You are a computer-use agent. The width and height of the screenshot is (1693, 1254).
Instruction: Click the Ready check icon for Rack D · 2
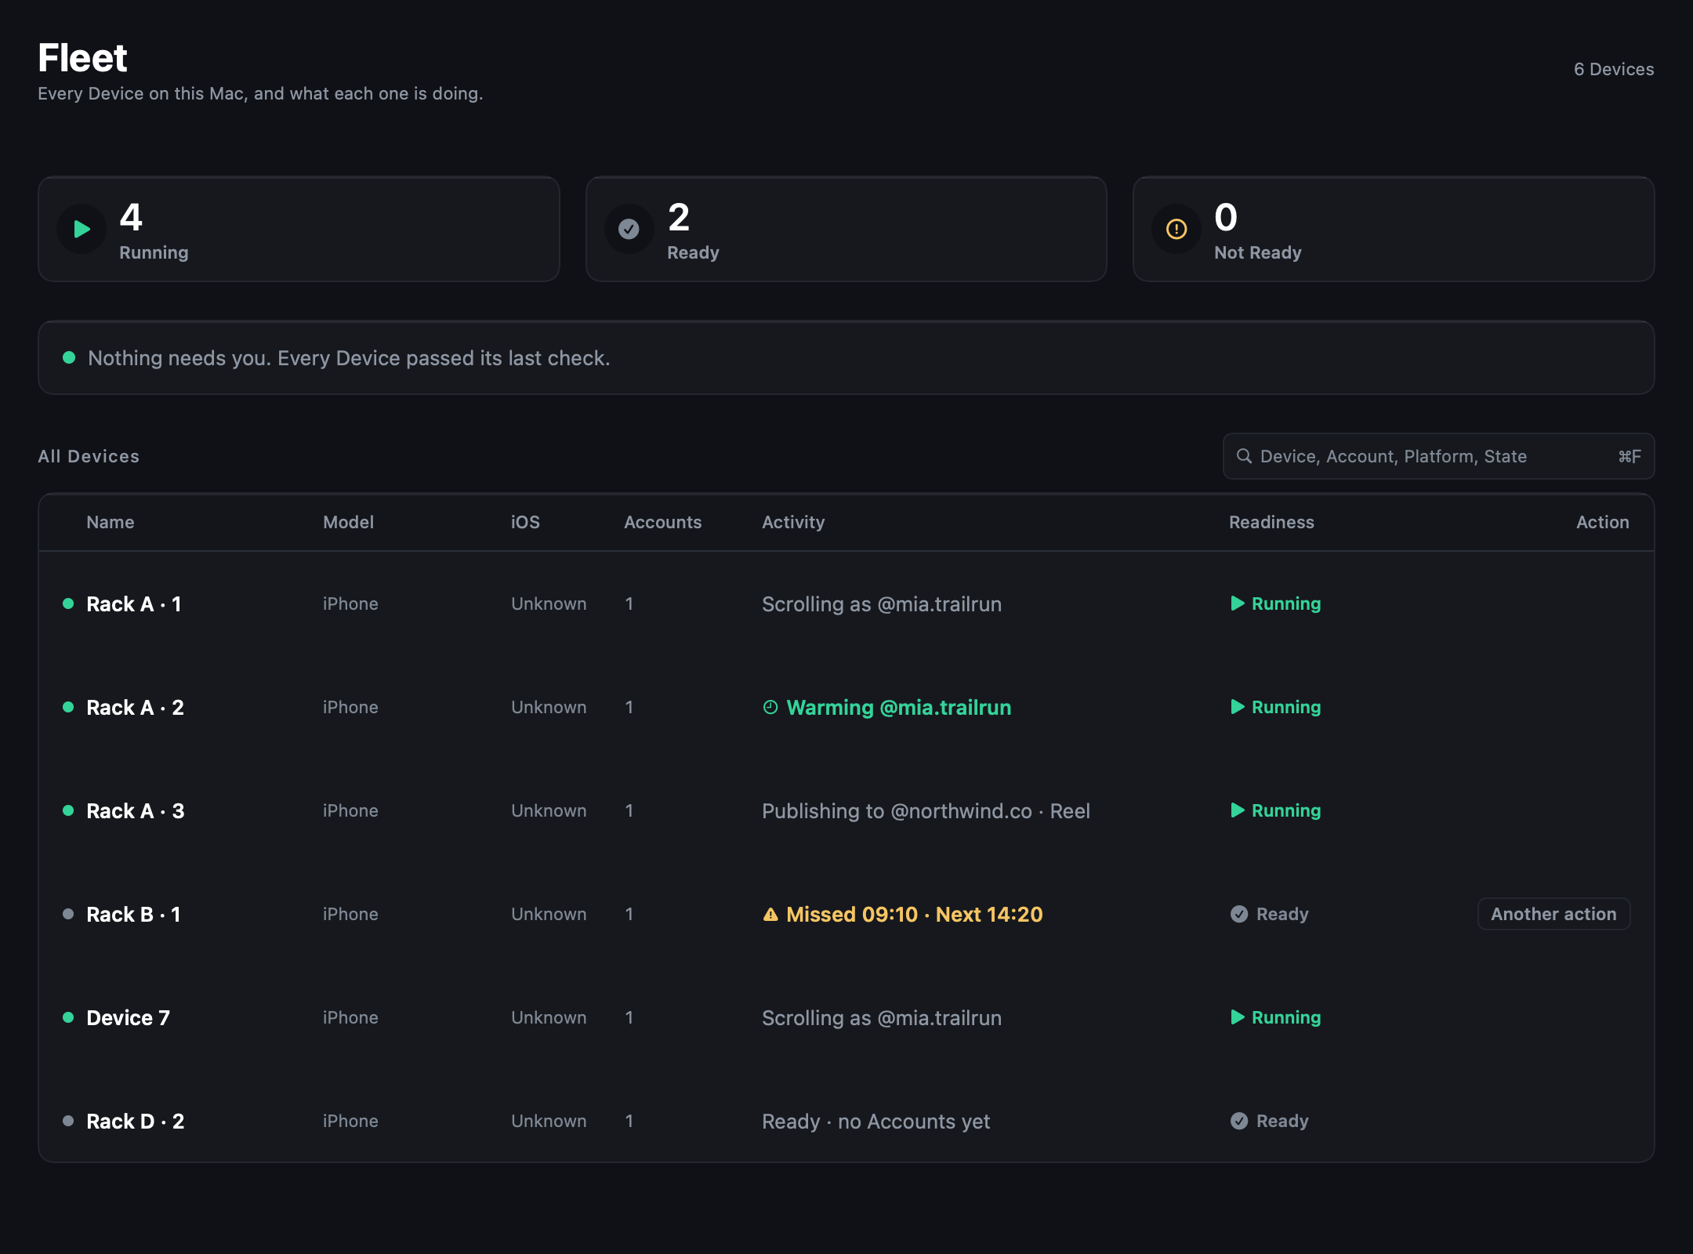1239,1121
